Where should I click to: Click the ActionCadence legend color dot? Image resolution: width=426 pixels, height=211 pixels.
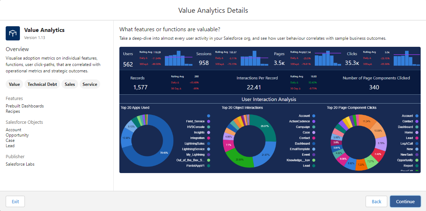[x=313, y=121]
